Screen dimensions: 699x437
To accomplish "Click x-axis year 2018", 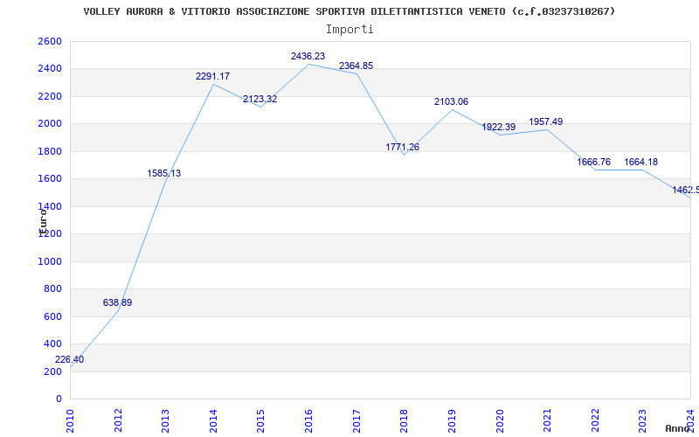I will point(404,421).
